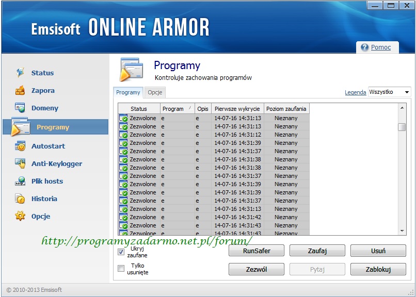The width and height of the screenshot is (416, 297).
Task: Uncheck the Ukryj zaufane checkbox
Action: click(x=121, y=252)
